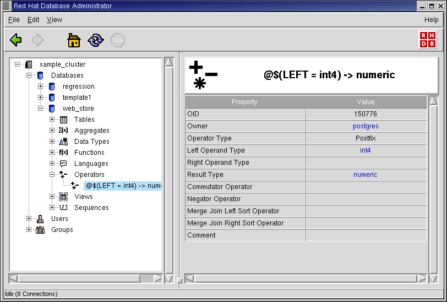Click the Sequences 1,2,3 icon
447x302 pixels.
pyautogui.click(x=63, y=208)
